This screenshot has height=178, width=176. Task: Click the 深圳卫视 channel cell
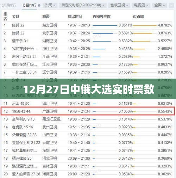(x=50, y=151)
